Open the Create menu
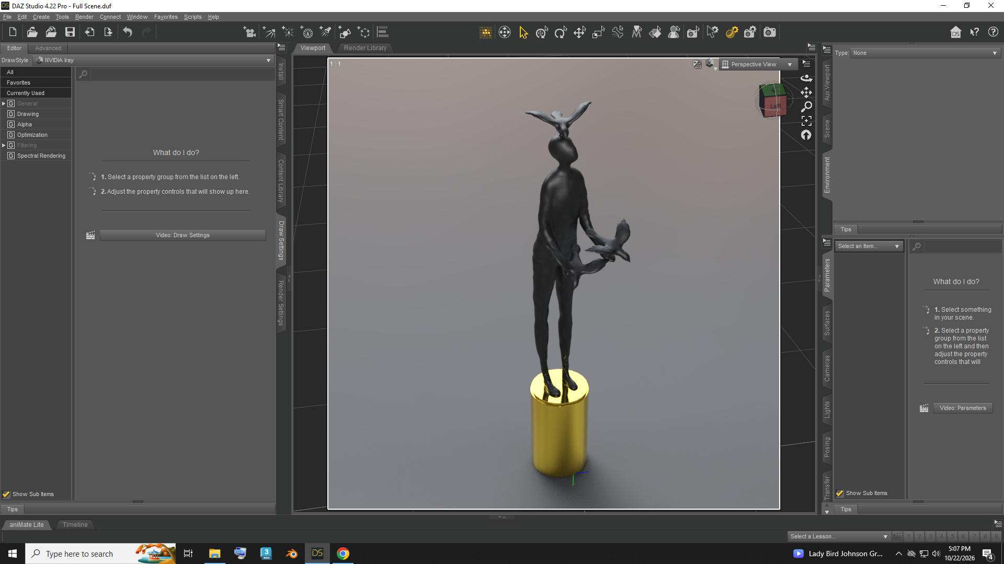1004x564 pixels. (41, 17)
